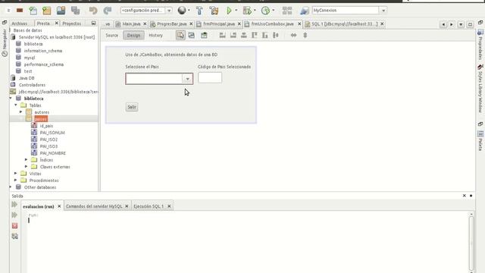485x273 pixels.
Task: Open Ejecución SQL 1 output tab
Action: (149, 206)
